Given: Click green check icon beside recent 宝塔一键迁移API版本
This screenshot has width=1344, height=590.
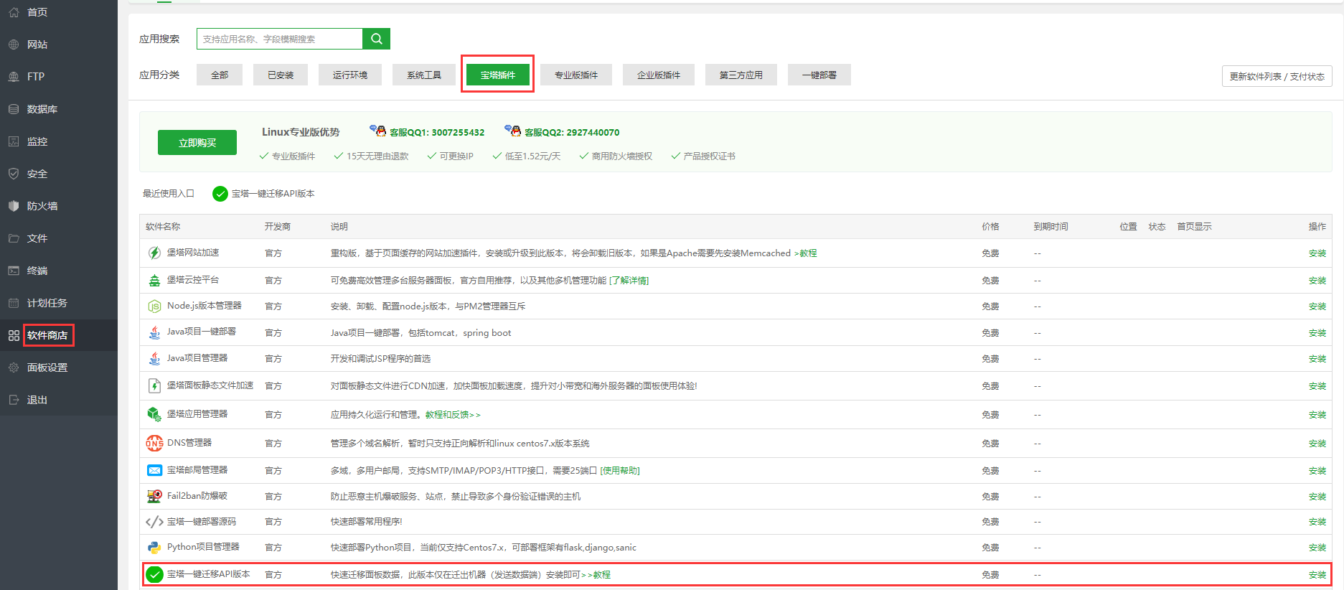Looking at the screenshot, I should click(x=220, y=194).
